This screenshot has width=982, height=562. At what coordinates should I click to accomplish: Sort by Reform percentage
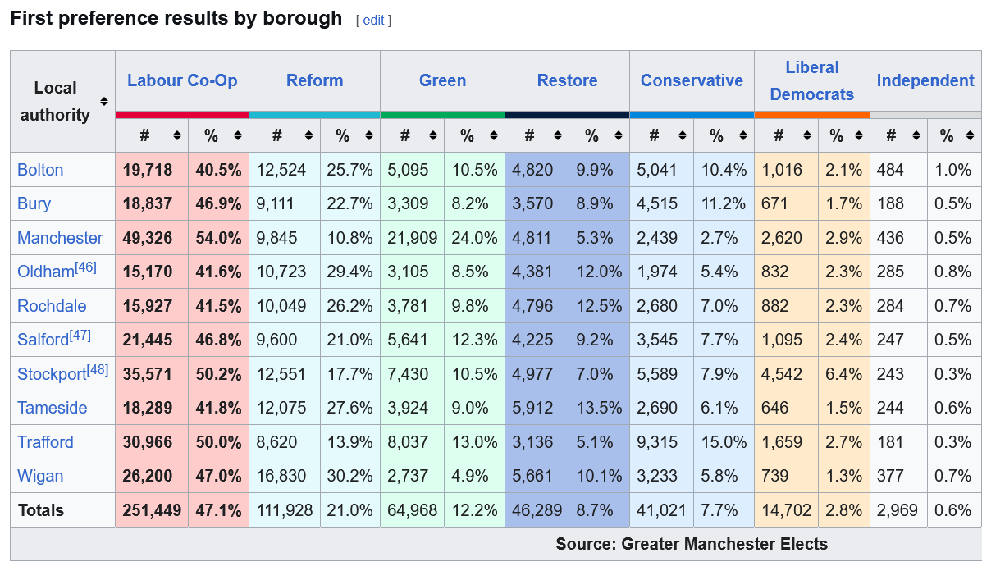369,135
